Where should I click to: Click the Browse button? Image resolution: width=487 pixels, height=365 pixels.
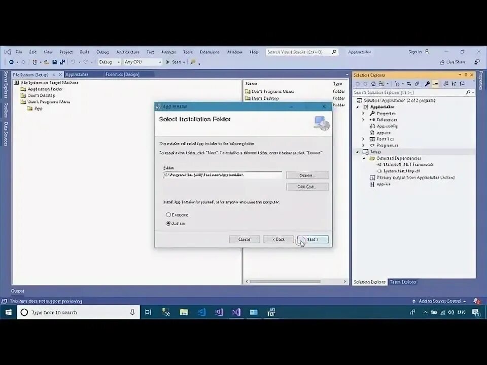click(x=307, y=175)
